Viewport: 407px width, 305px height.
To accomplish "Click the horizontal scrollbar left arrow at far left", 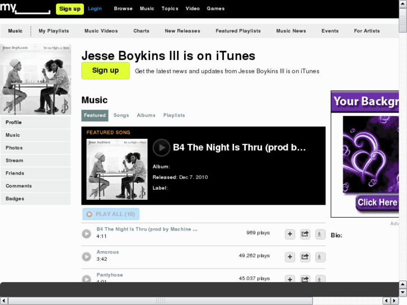I will click(x=3, y=301).
